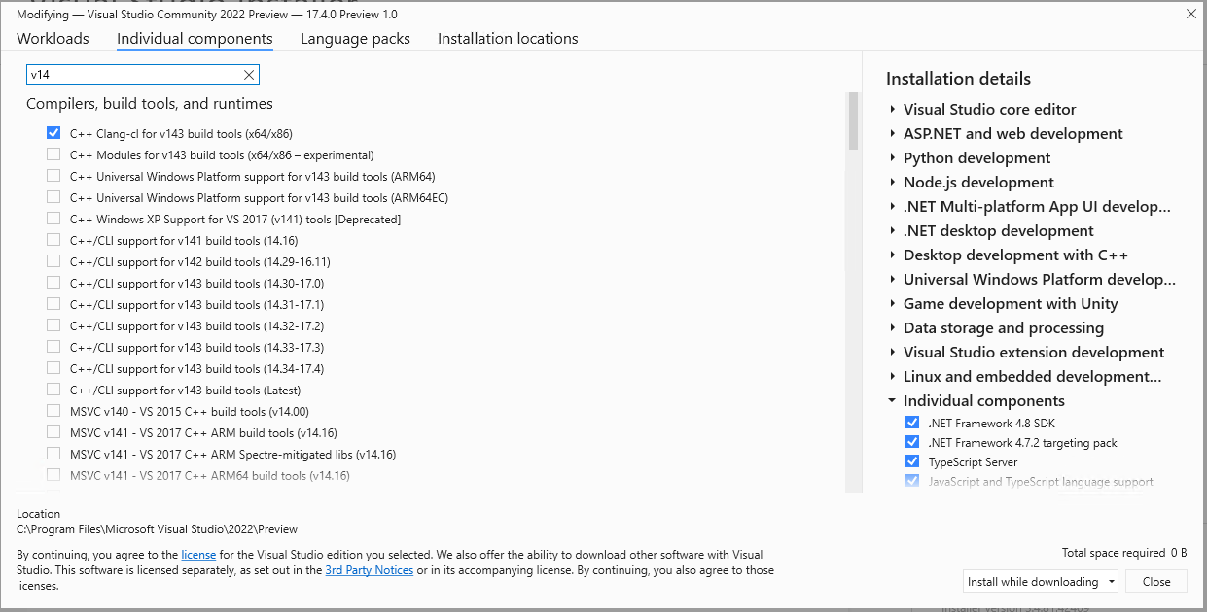Disable TypeScript Server component

(x=912, y=460)
